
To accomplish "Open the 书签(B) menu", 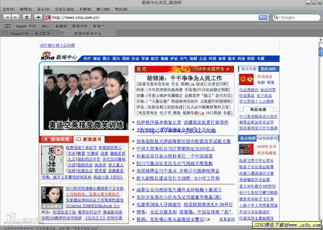I will (x=85, y=9).
